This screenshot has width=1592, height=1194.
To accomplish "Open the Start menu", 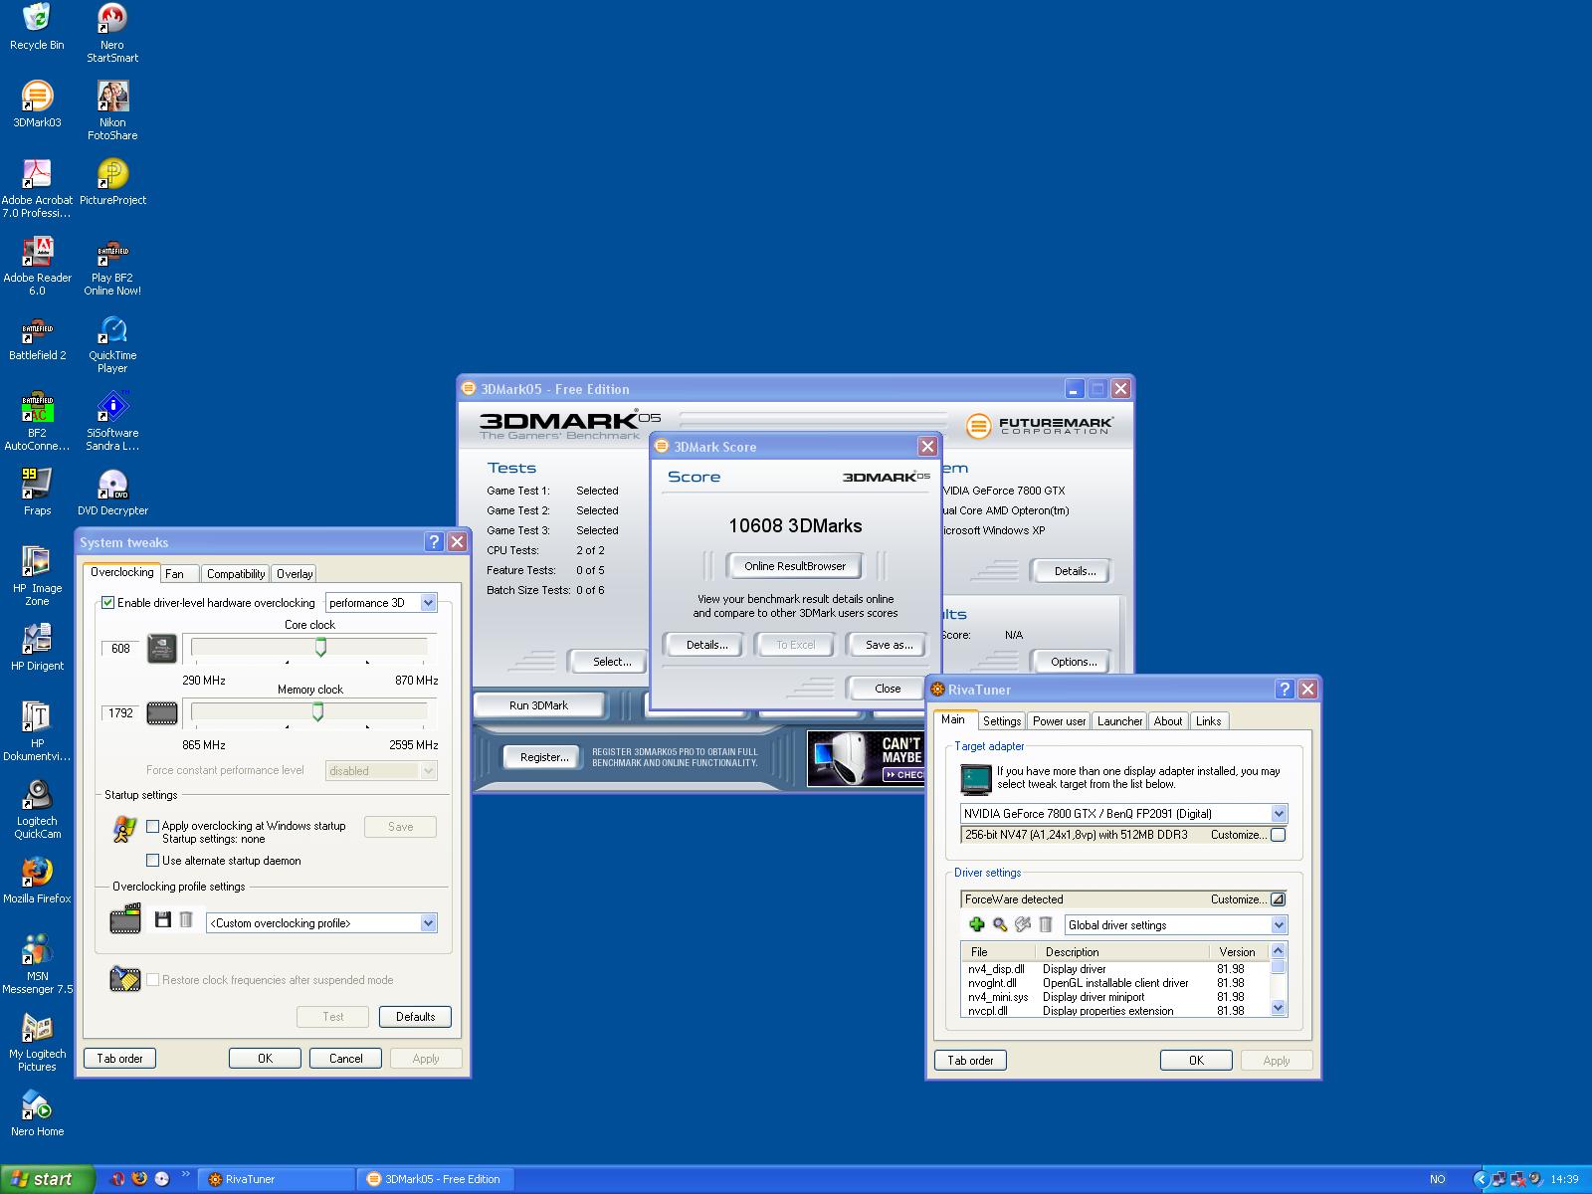I will click(x=48, y=1179).
